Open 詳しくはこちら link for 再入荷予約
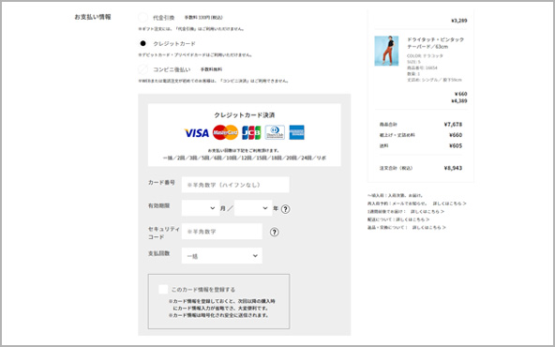The height and width of the screenshot is (347, 555). tap(449, 204)
